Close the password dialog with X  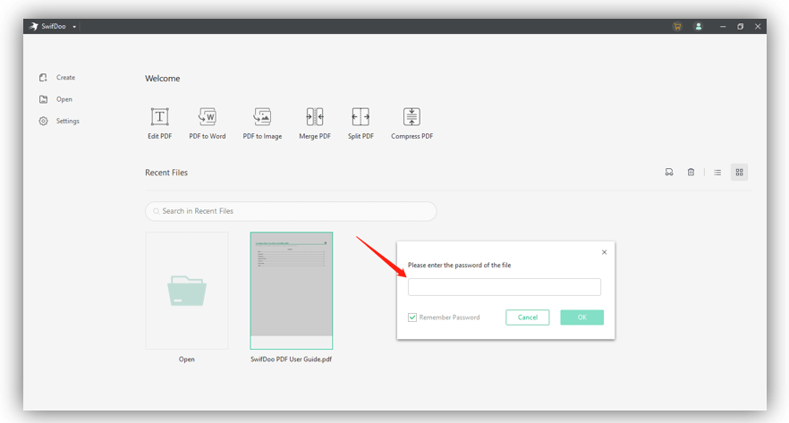point(605,252)
